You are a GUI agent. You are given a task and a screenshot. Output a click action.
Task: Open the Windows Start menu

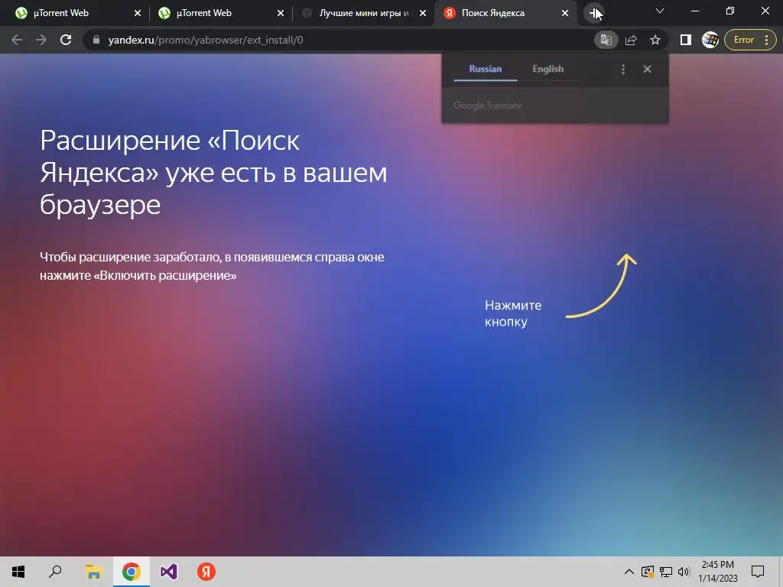18,572
